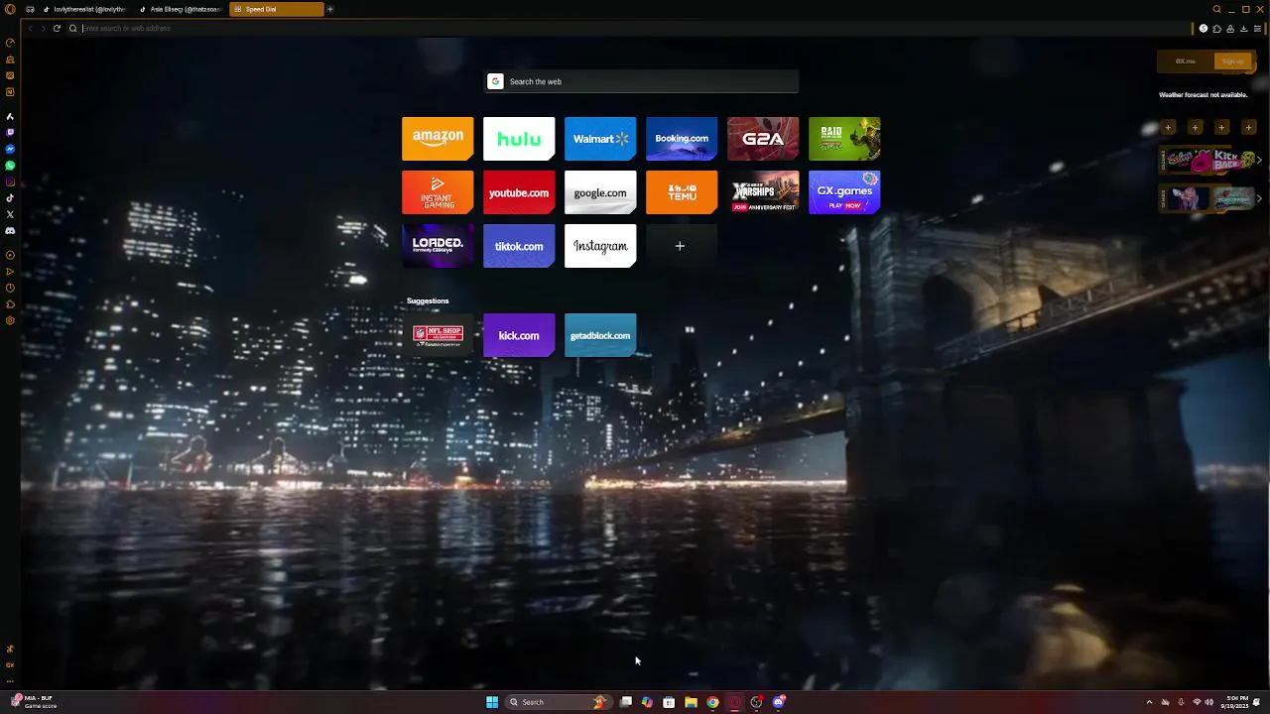Open the Temu speed dial tile
The width and height of the screenshot is (1270, 714).
682,192
